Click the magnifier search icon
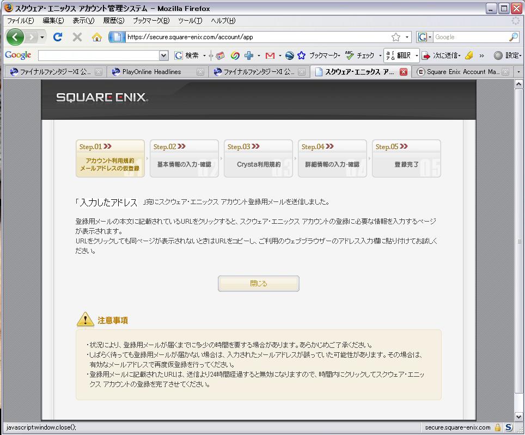 click(514, 37)
